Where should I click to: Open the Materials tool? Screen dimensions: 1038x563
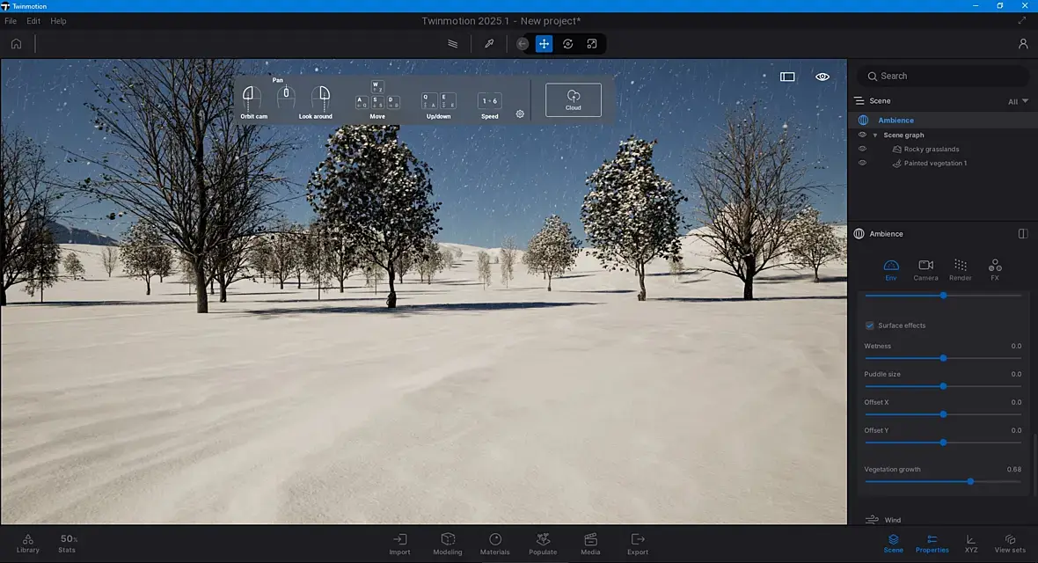pyautogui.click(x=494, y=544)
